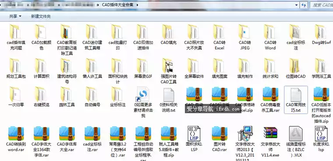Open the 共享 dropdown menu

tap(15, 16)
